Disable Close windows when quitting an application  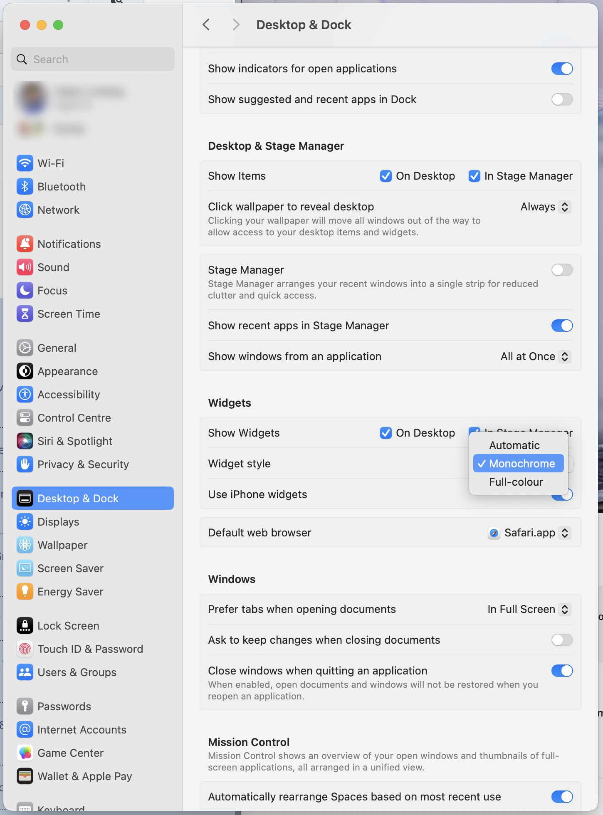(562, 671)
